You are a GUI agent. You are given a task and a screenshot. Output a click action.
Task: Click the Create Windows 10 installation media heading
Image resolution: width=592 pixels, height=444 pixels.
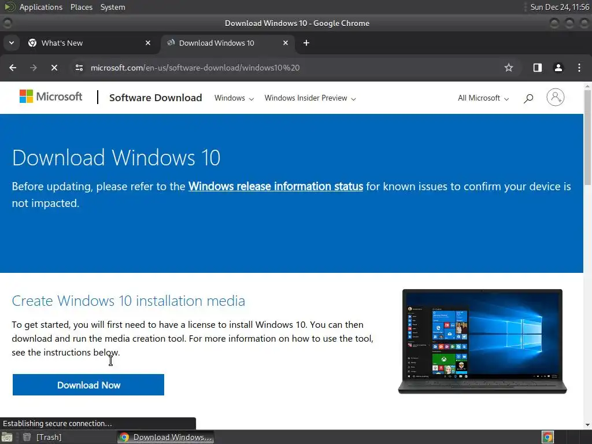tap(128, 301)
